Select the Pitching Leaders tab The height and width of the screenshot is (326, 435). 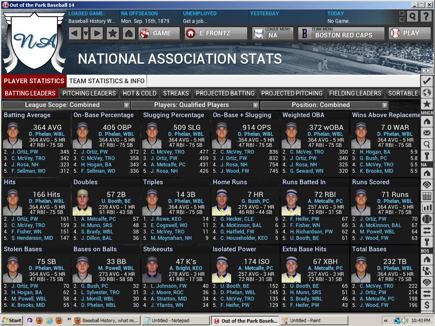(89, 93)
